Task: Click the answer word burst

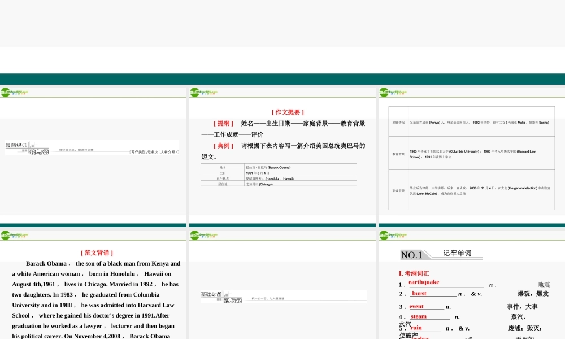Action: 419,294
